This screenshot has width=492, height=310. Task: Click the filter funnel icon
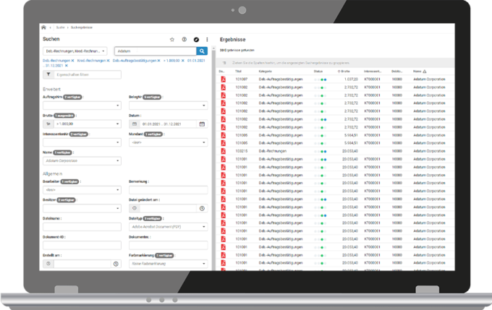point(48,74)
